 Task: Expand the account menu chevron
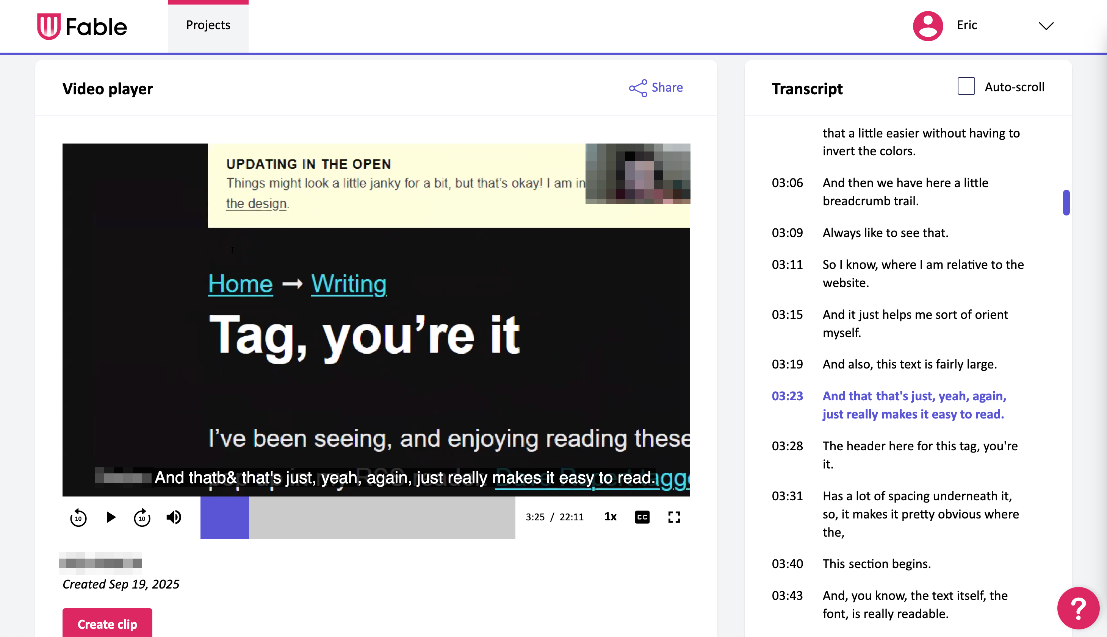click(x=1046, y=26)
